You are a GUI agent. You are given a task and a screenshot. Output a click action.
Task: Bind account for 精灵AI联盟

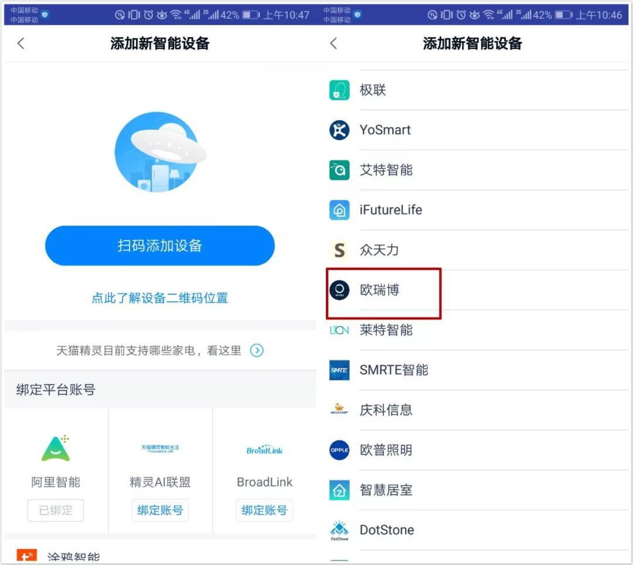160,510
